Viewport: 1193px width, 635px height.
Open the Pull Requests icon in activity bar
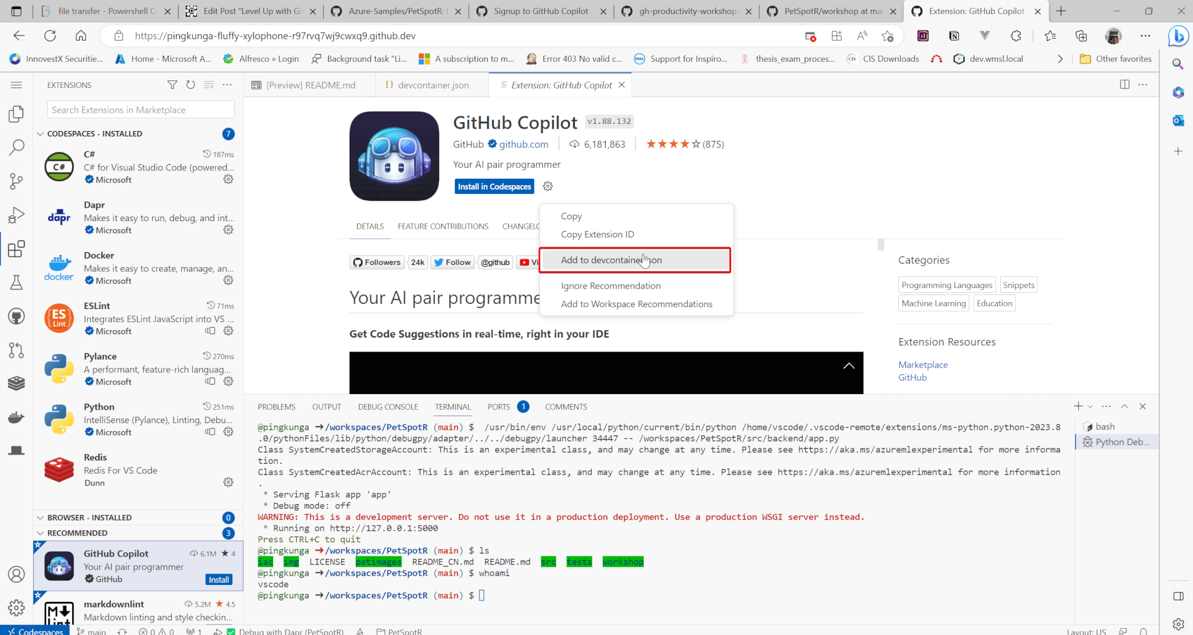[x=16, y=350]
